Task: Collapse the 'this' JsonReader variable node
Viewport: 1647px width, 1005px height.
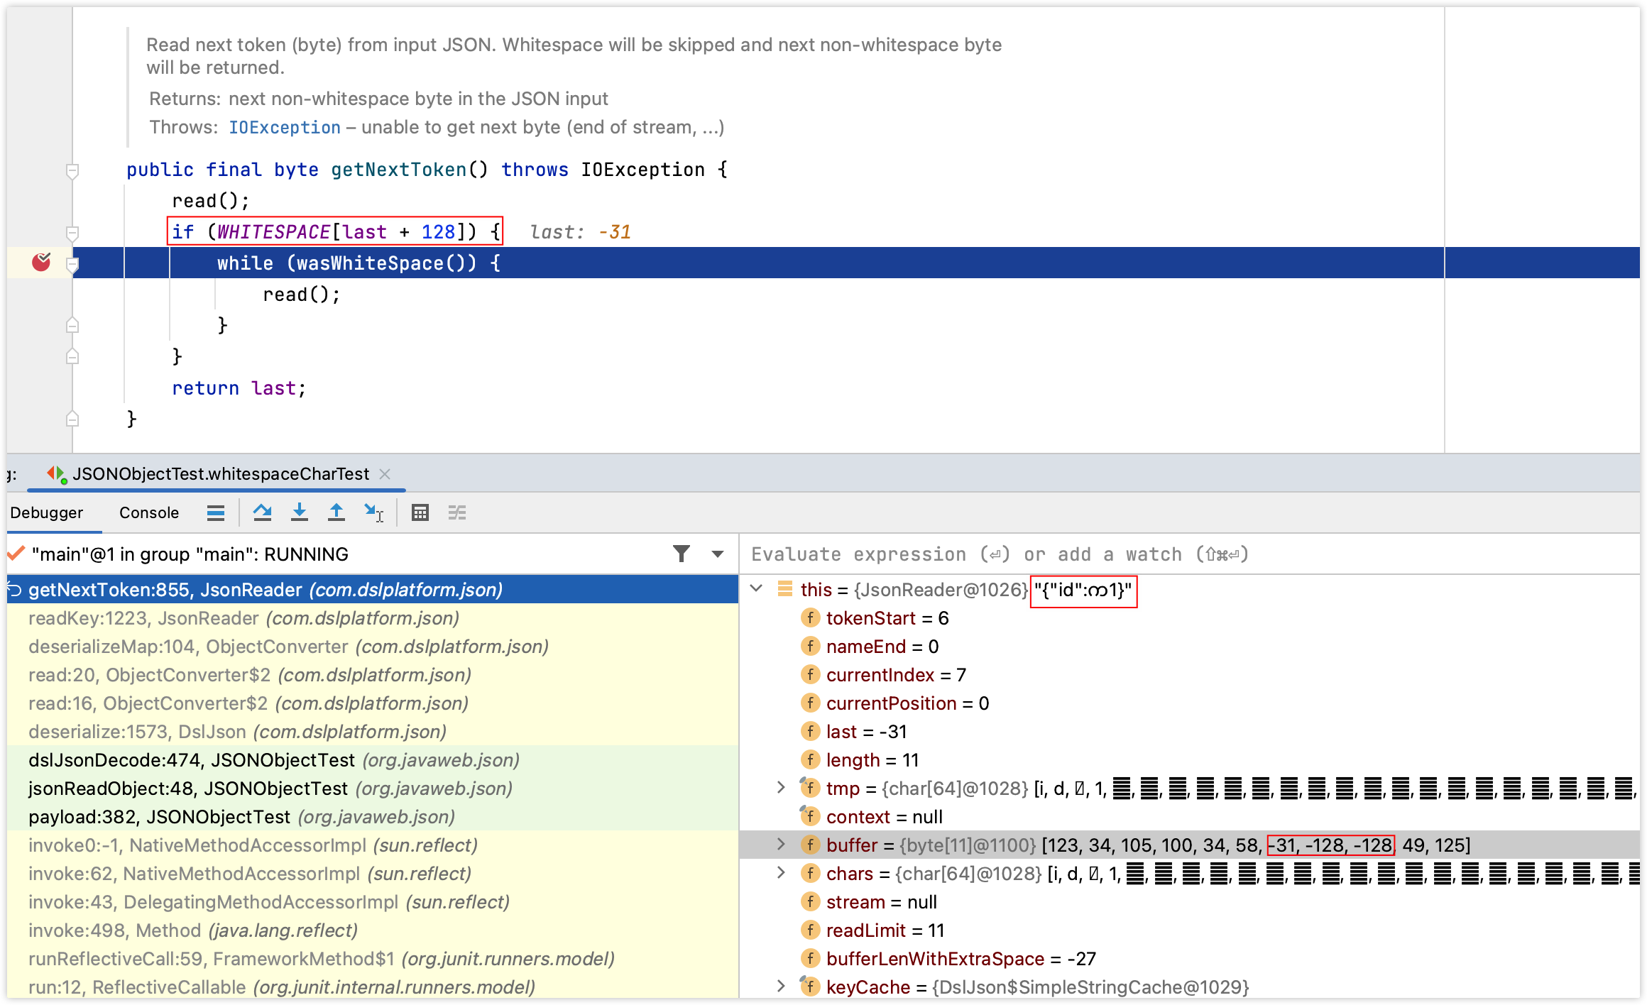Action: pos(757,588)
